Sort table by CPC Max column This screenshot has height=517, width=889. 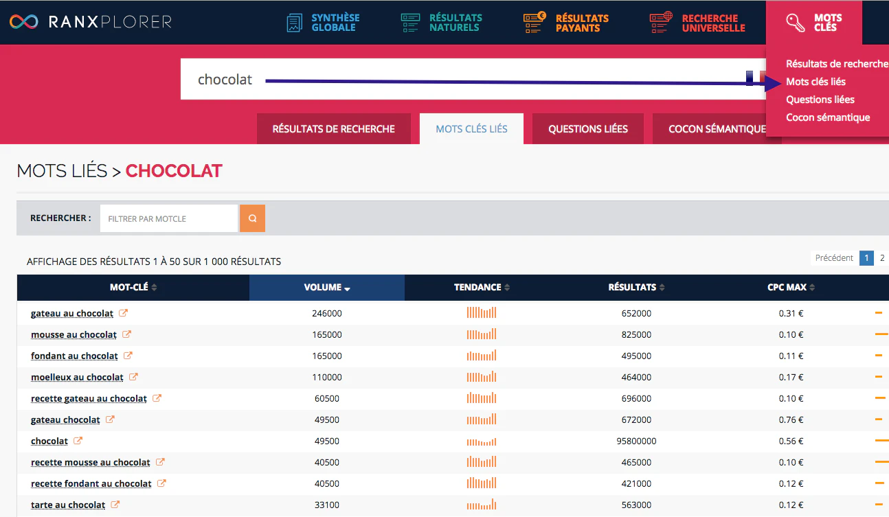coord(791,288)
